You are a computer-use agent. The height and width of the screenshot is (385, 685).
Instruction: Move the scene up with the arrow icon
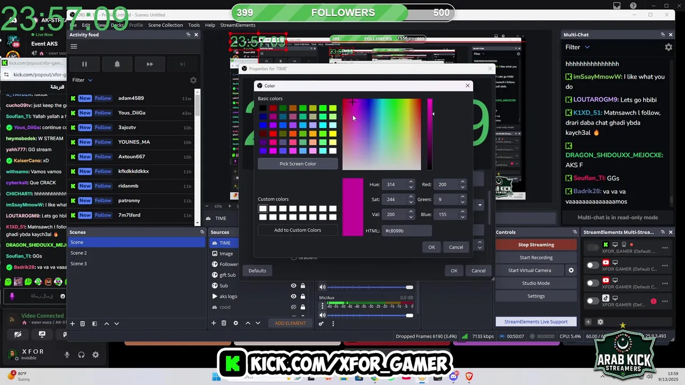click(106, 324)
